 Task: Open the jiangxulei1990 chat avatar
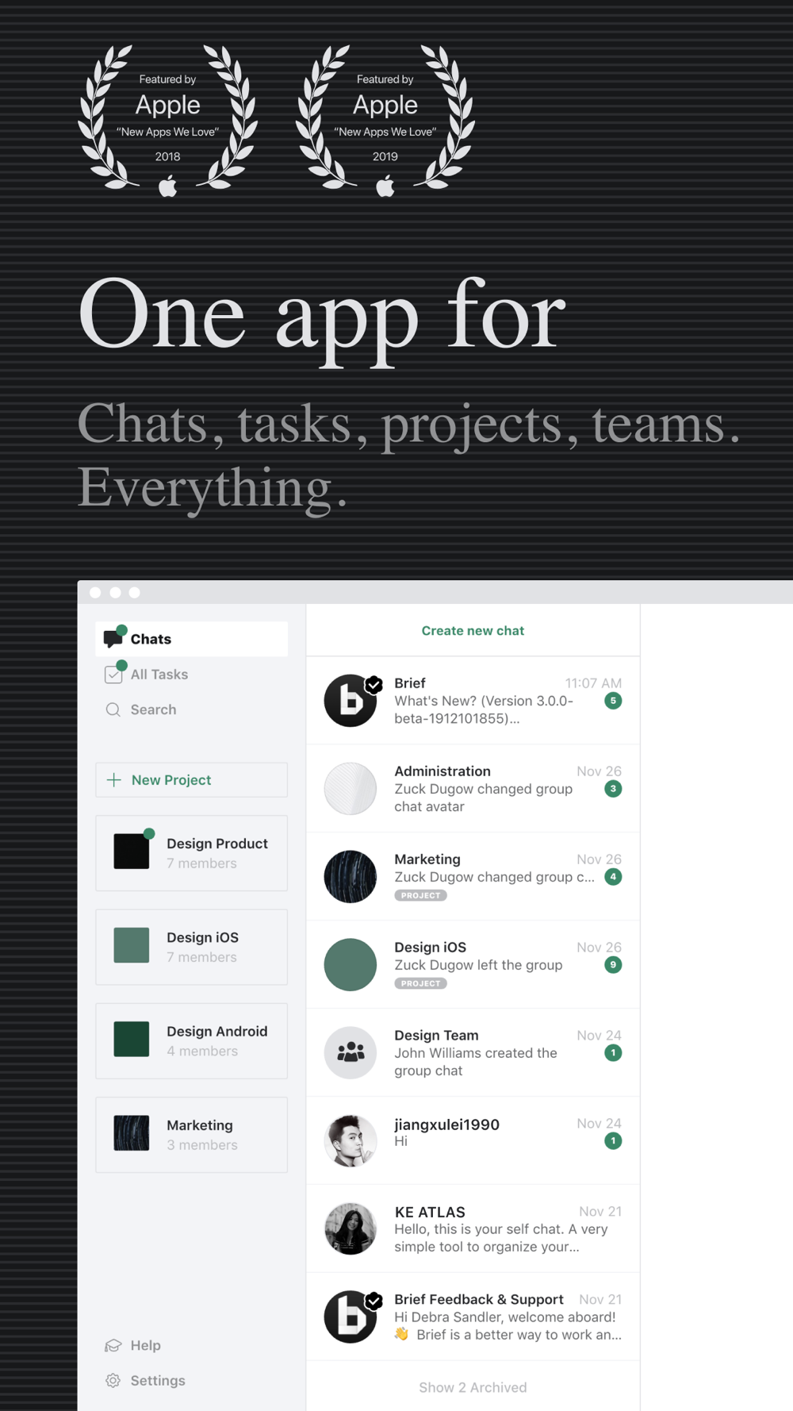351,1140
